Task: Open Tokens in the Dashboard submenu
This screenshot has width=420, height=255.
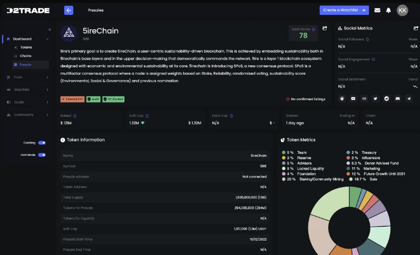Action: click(x=26, y=47)
